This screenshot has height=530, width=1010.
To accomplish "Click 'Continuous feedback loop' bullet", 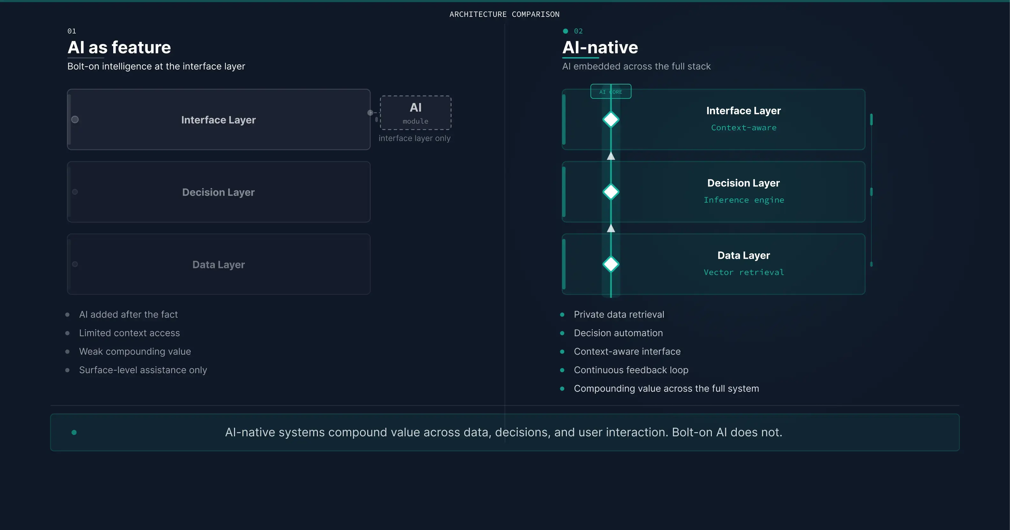I will point(631,370).
